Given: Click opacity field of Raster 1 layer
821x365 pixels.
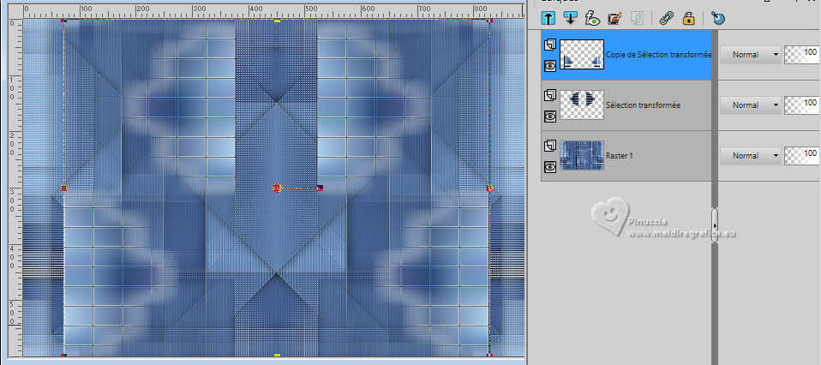Looking at the screenshot, I should pyautogui.click(x=801, y=156).
